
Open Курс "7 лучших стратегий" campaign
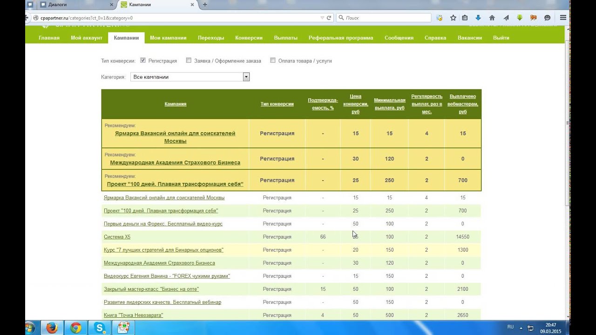pos(163,250)
